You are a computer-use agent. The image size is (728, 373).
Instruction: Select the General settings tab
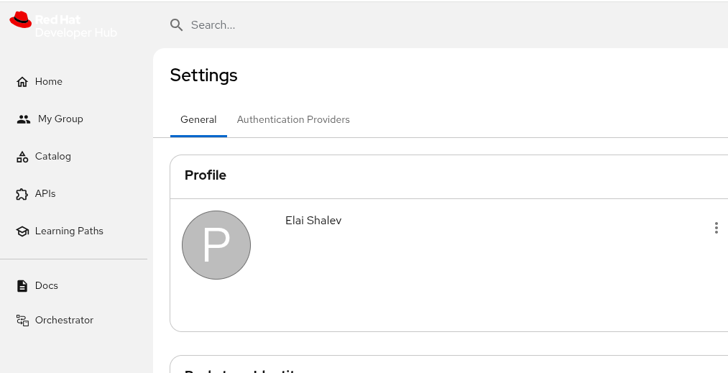coord(198,119)
